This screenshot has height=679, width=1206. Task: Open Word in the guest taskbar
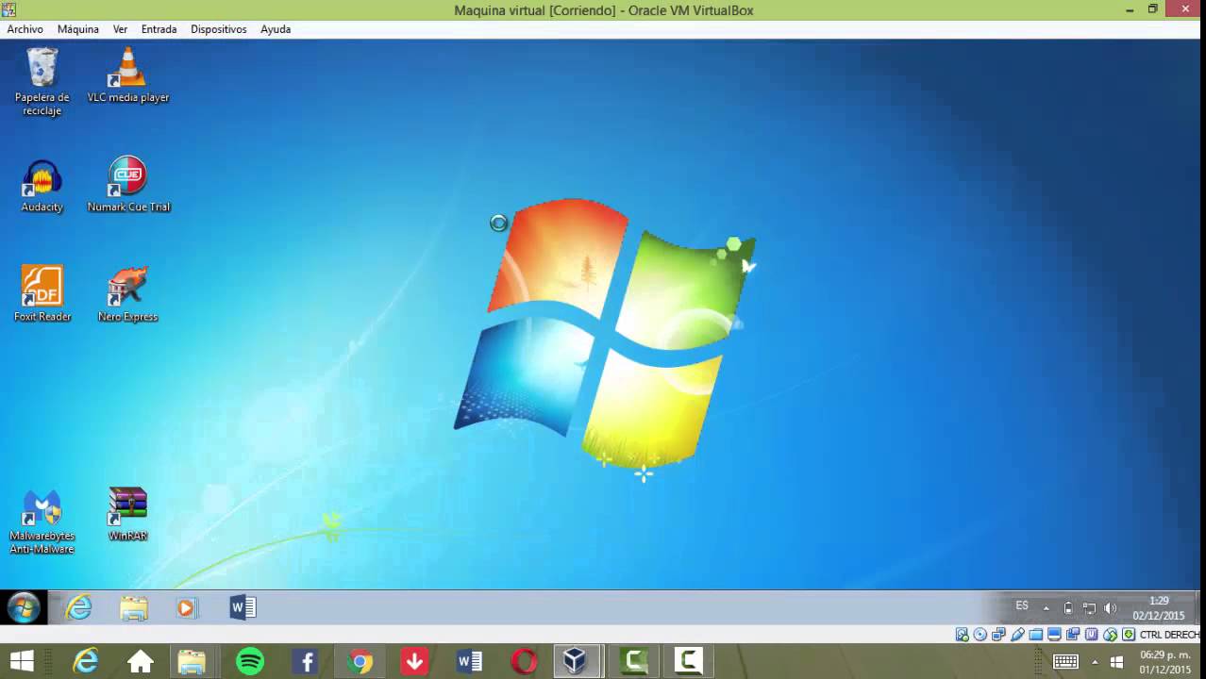tap(243, 608)
